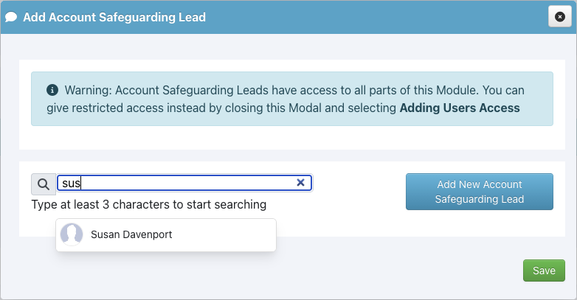Save the safeguarding lead selection

tap(544, 271)
